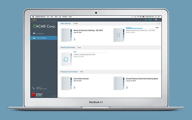Select Current Books in the sidebar

[44, 38]
